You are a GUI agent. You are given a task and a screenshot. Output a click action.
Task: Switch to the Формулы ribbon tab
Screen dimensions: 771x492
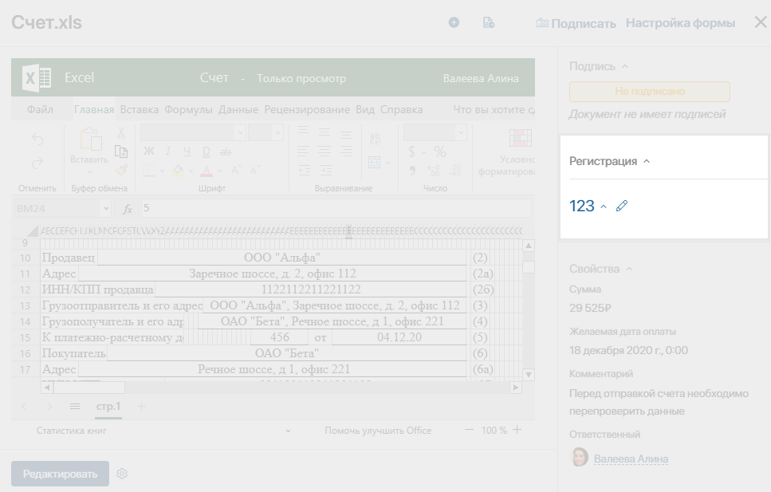point(188,110)
